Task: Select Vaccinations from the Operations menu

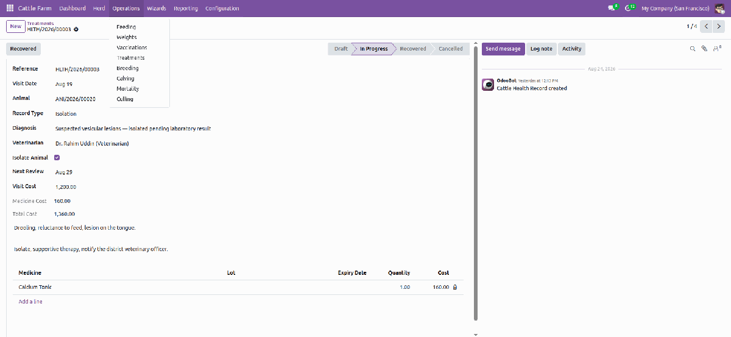Action: pyautogui.click(x=139, y=48)
